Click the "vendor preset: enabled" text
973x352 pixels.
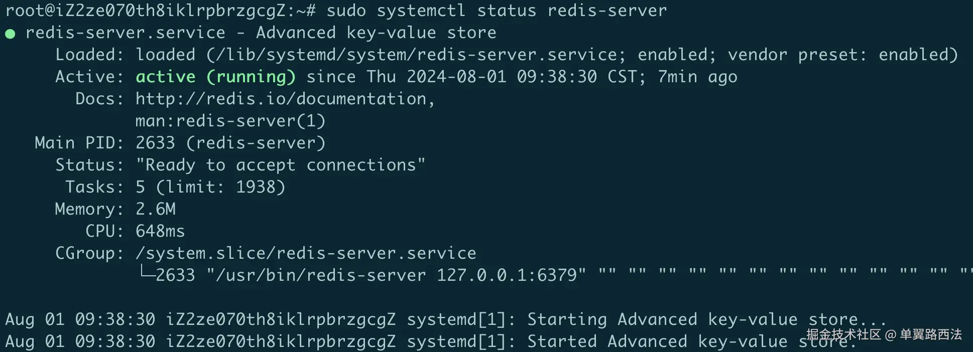(842, 55)
